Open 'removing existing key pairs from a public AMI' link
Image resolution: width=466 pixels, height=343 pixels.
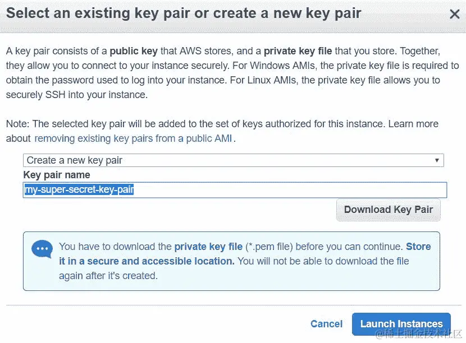(133, 138)
